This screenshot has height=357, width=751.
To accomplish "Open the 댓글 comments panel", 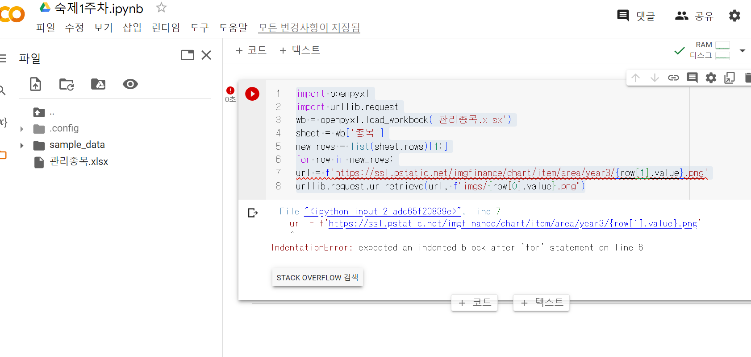I will pyautogui.click(x=636, y=16).
